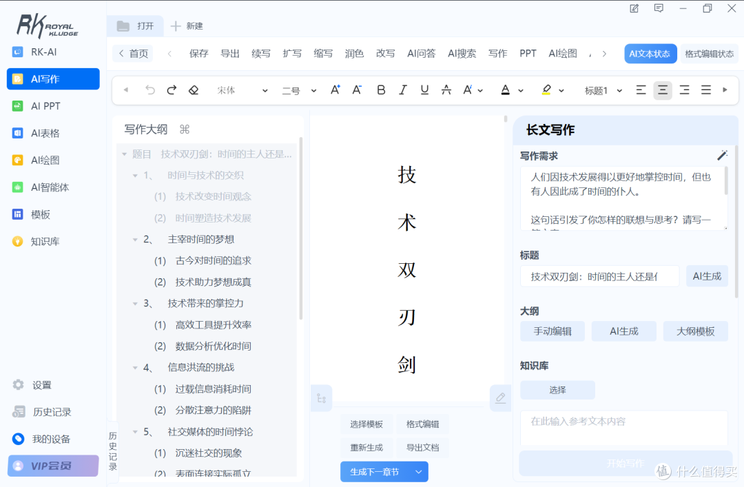
Task: Click 导出 in the menu bar
Action: [230, 53]
